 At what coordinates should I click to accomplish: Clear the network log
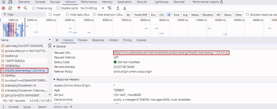(10, 8)
